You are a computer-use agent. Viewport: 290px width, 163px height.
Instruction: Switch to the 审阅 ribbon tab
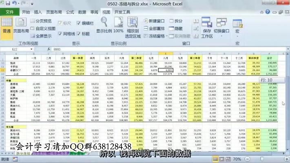[94, 12]
